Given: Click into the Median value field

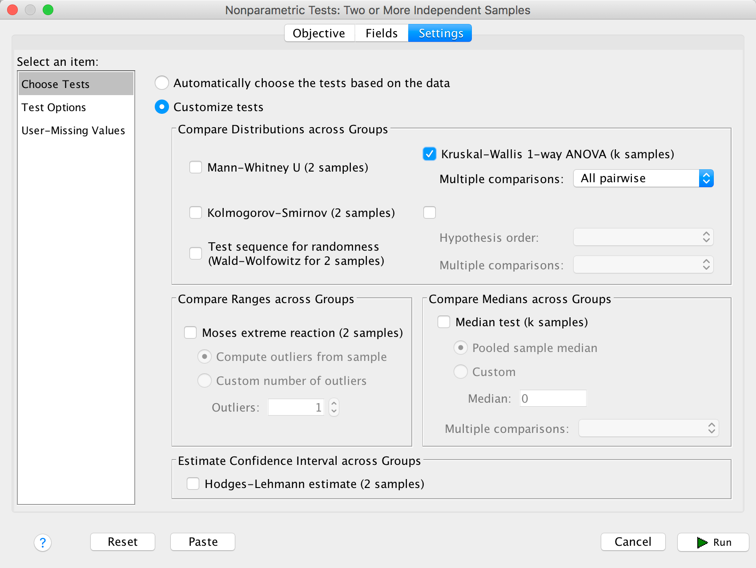Looking at the screenshot, I should pyautogui.click(x=553, y=399).
